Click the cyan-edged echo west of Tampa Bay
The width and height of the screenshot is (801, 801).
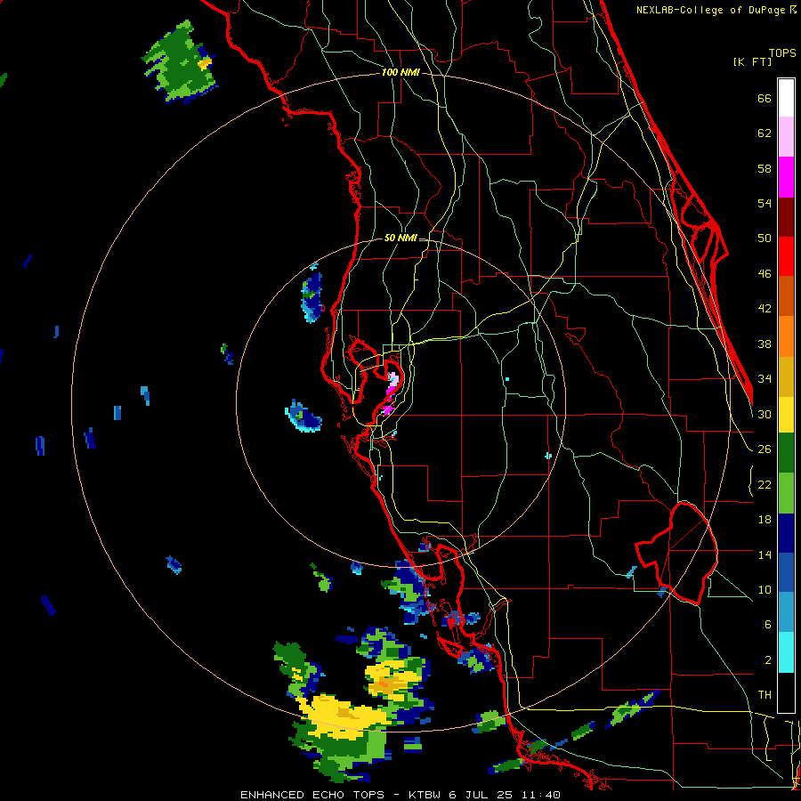tap(303, 417)
